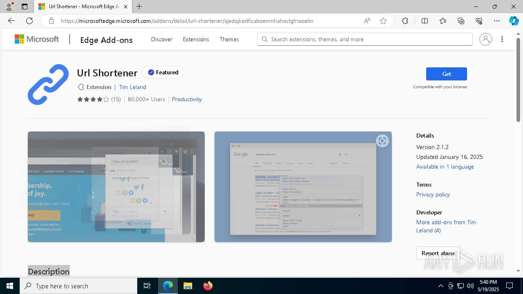View site information lock icon

click(x=51, y=21)
